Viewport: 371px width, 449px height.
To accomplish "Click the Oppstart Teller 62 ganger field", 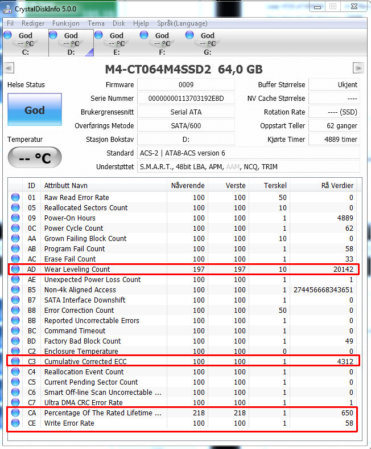I will click(x=334, y=126).
